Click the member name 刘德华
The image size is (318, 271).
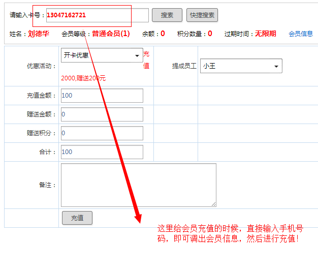coord(39,34)
